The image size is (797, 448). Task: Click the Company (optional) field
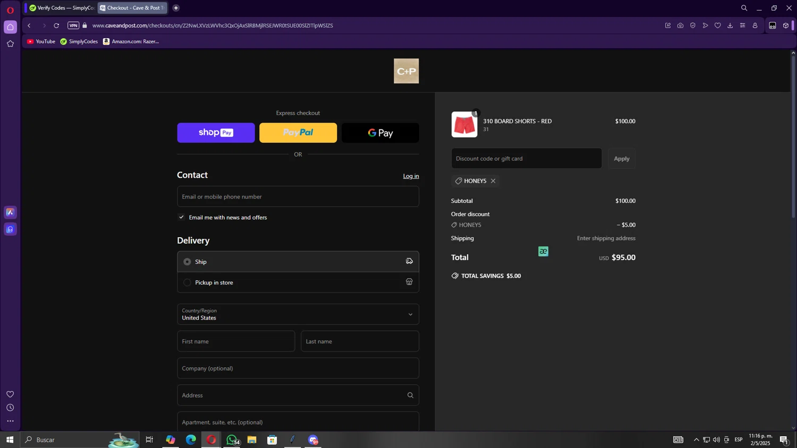[298, 368]
